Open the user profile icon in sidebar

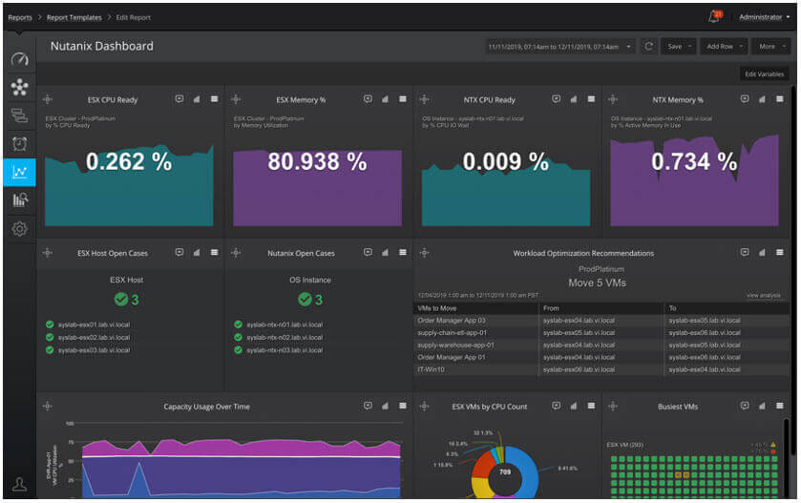(19, 484)
